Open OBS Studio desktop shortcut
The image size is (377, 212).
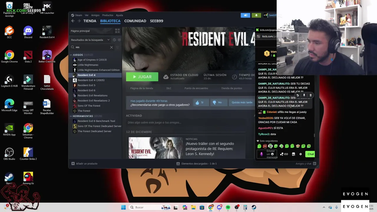9,154
